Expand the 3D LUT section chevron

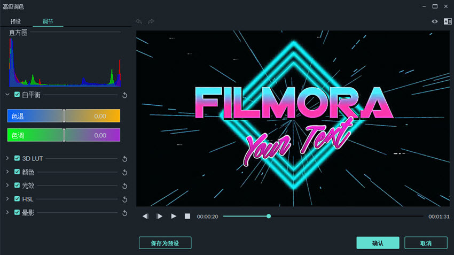pos(7,158)
